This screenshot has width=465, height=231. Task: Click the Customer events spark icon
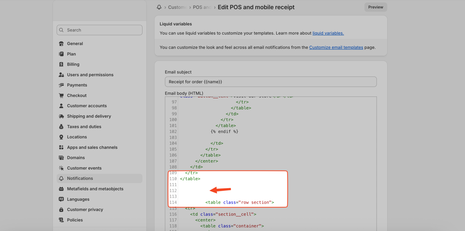pyautogui.click(x=61, y=168)
